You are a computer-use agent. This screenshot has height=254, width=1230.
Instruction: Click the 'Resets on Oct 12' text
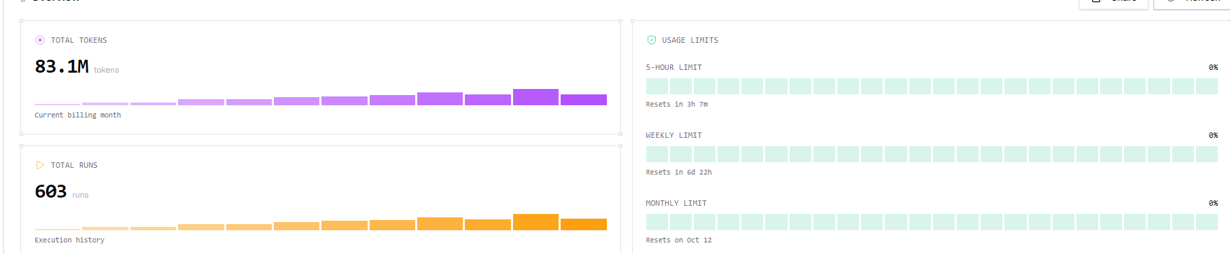[679, 240]
